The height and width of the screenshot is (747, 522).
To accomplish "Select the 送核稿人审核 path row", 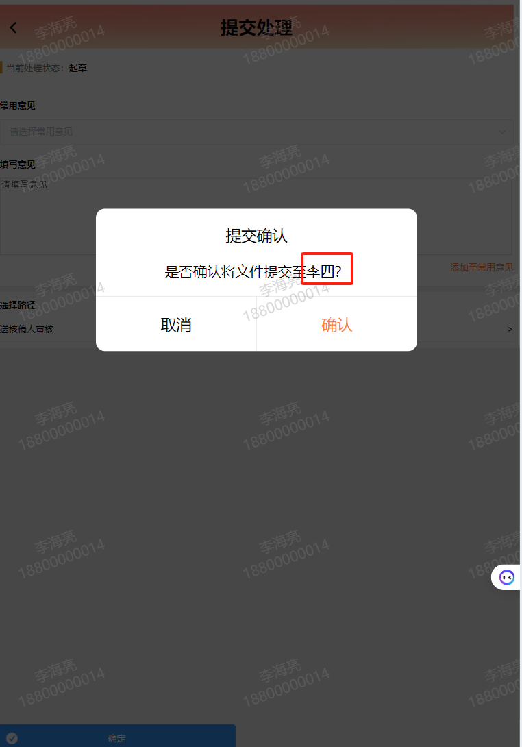I will (x=256, y=329).
